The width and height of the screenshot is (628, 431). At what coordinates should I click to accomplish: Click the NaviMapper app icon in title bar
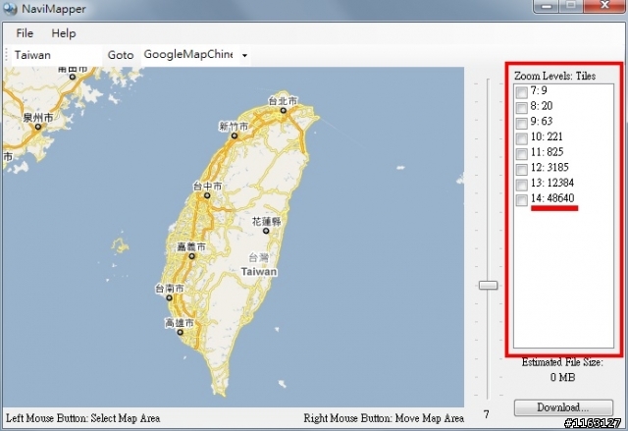click(x=9, y=9)
